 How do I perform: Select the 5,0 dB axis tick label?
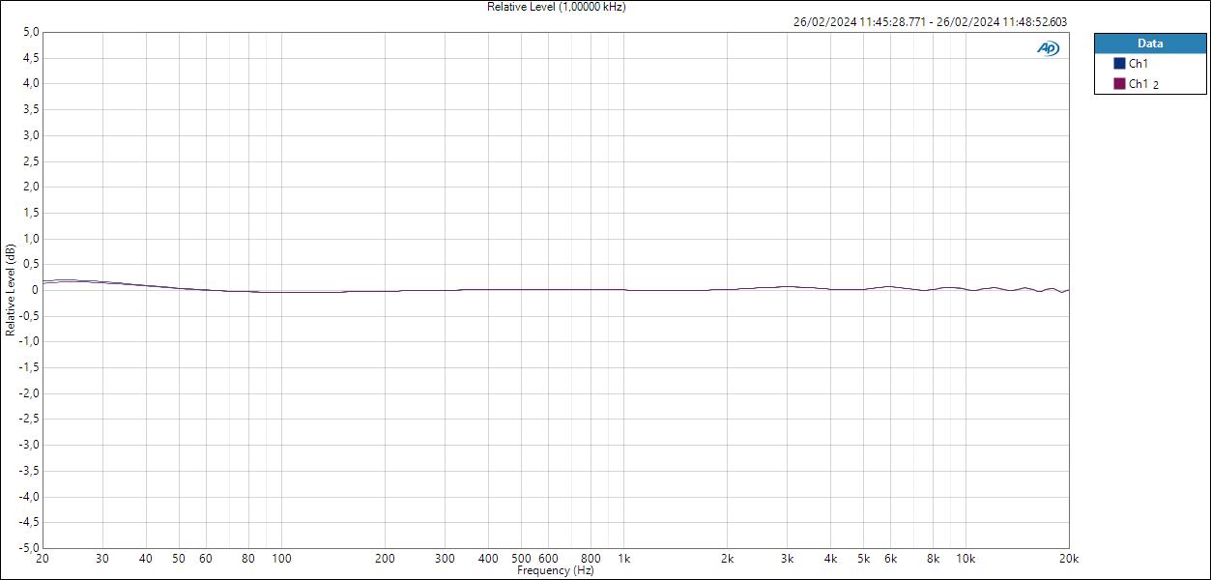pos(32,32)
